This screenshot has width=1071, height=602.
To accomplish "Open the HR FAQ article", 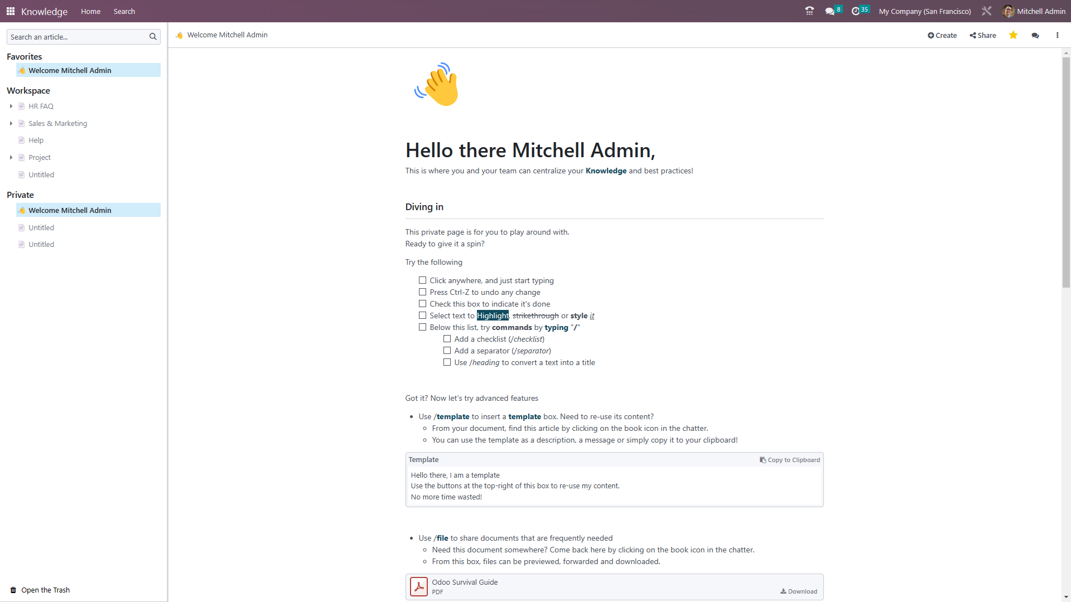I will (x=41, y=106).
